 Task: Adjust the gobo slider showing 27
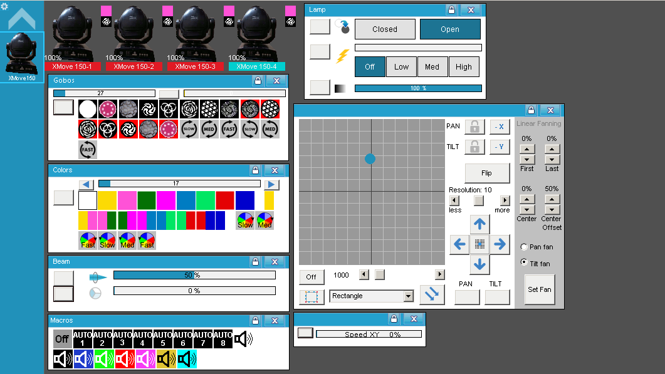pyautogui.click(x=104, y=93)
